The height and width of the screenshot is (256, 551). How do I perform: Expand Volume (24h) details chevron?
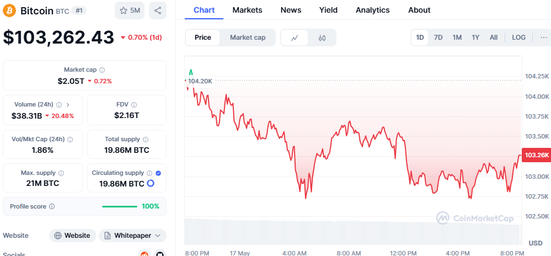click(68, 104)
